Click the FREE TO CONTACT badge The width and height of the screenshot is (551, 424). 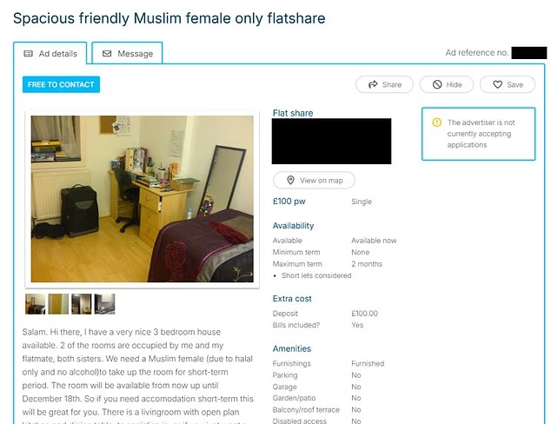click(61, 84)
